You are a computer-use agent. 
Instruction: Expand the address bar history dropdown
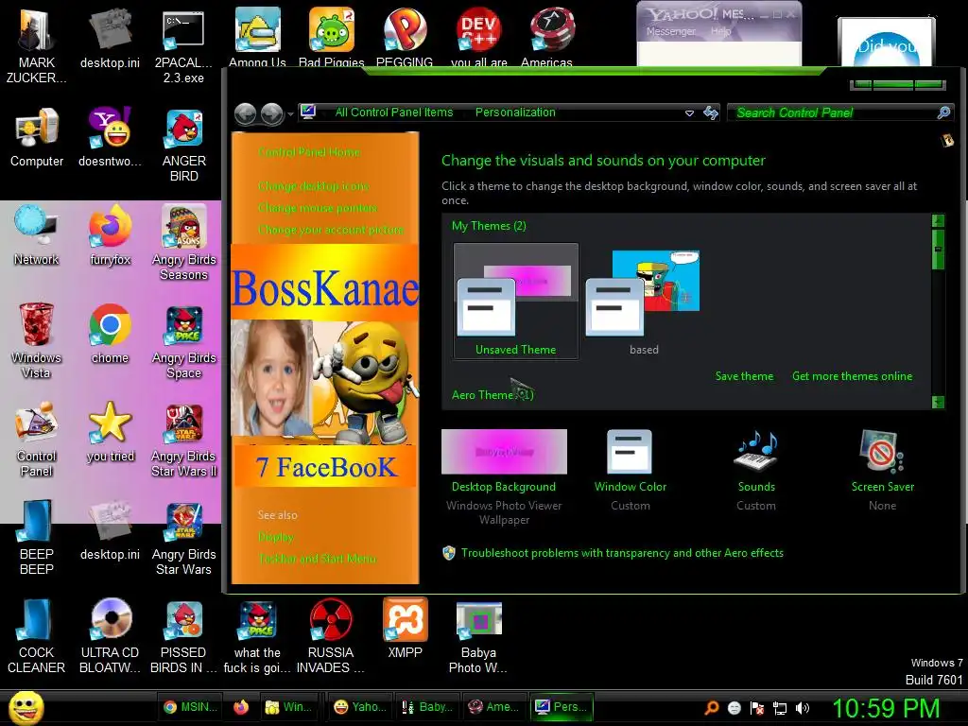coord(689,113)
